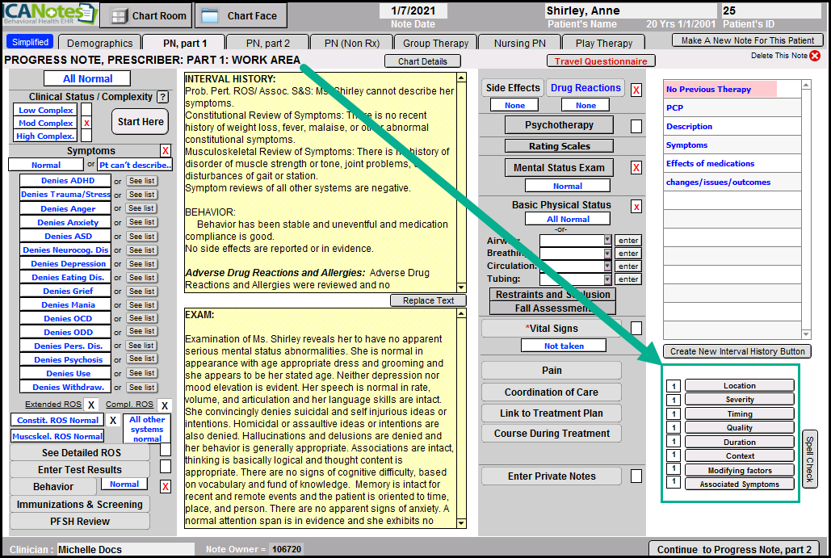The image size is (831, 558).
Task: Open the Tubing dropdown
Action: (608, 279)
